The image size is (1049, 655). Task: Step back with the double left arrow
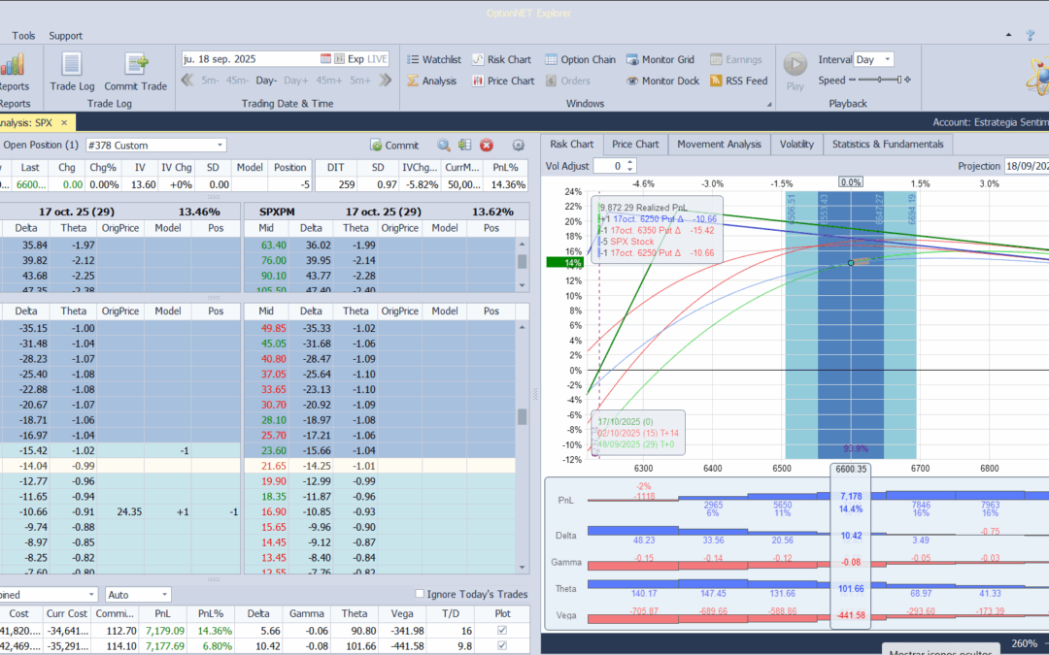(188, 81)
